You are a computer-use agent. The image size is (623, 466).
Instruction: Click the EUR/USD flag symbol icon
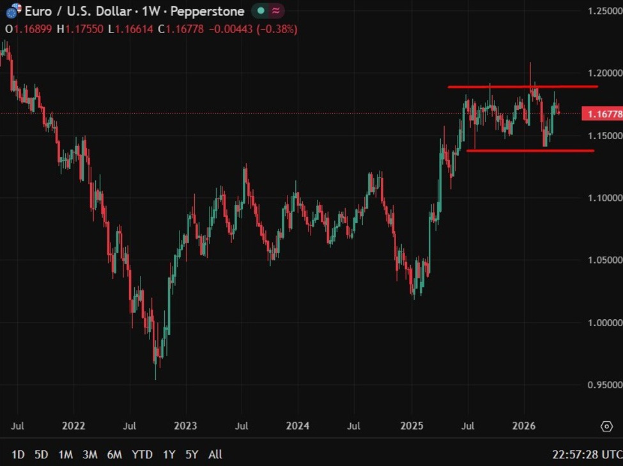point(13,11)
